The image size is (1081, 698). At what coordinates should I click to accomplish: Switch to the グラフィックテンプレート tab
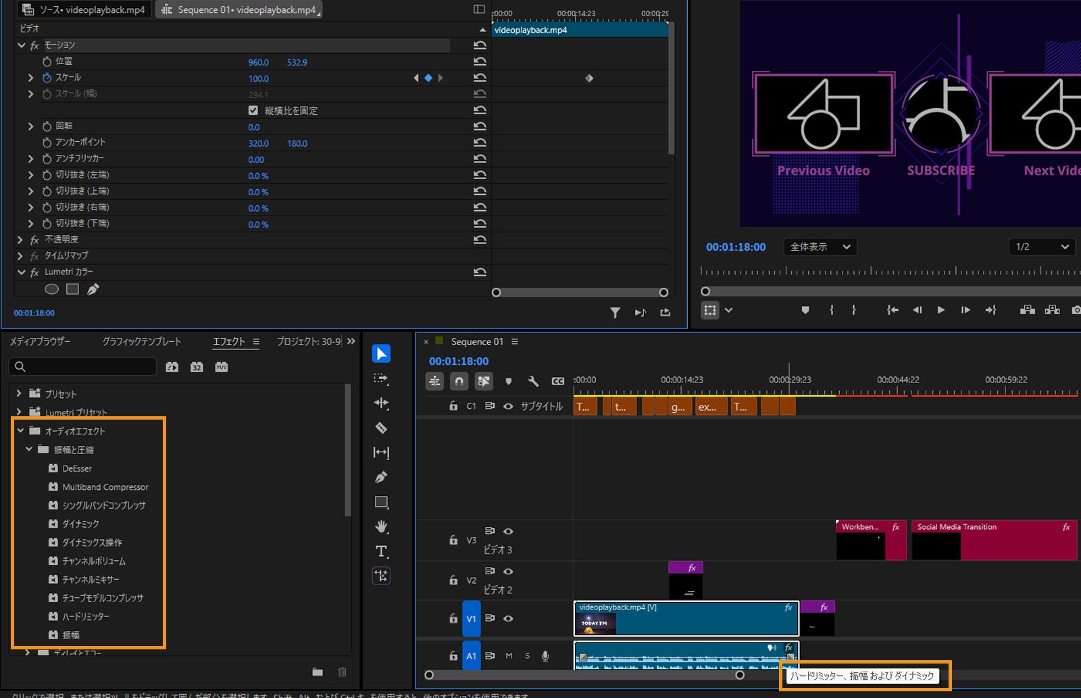tap(142, 342)
